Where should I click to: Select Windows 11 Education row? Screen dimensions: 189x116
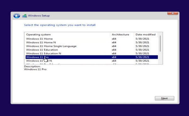tap(92, 50)
